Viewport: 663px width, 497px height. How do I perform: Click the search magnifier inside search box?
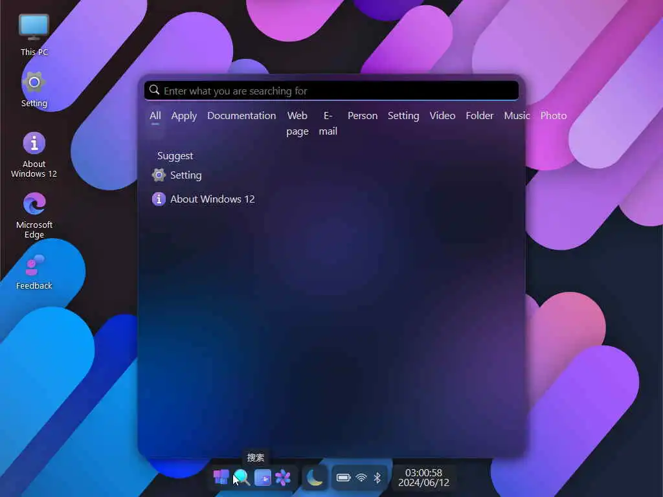(x=154, y=90)
